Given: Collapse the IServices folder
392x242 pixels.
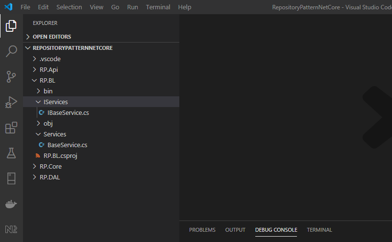Looking at the screenshot, I should [55, 102].
